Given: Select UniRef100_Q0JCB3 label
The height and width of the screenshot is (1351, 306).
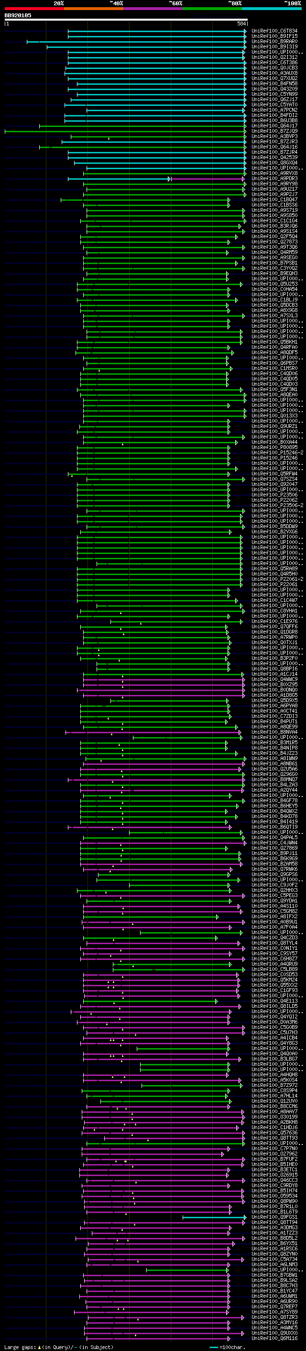Looking at the screenshot, I should (x=274, y=68).
